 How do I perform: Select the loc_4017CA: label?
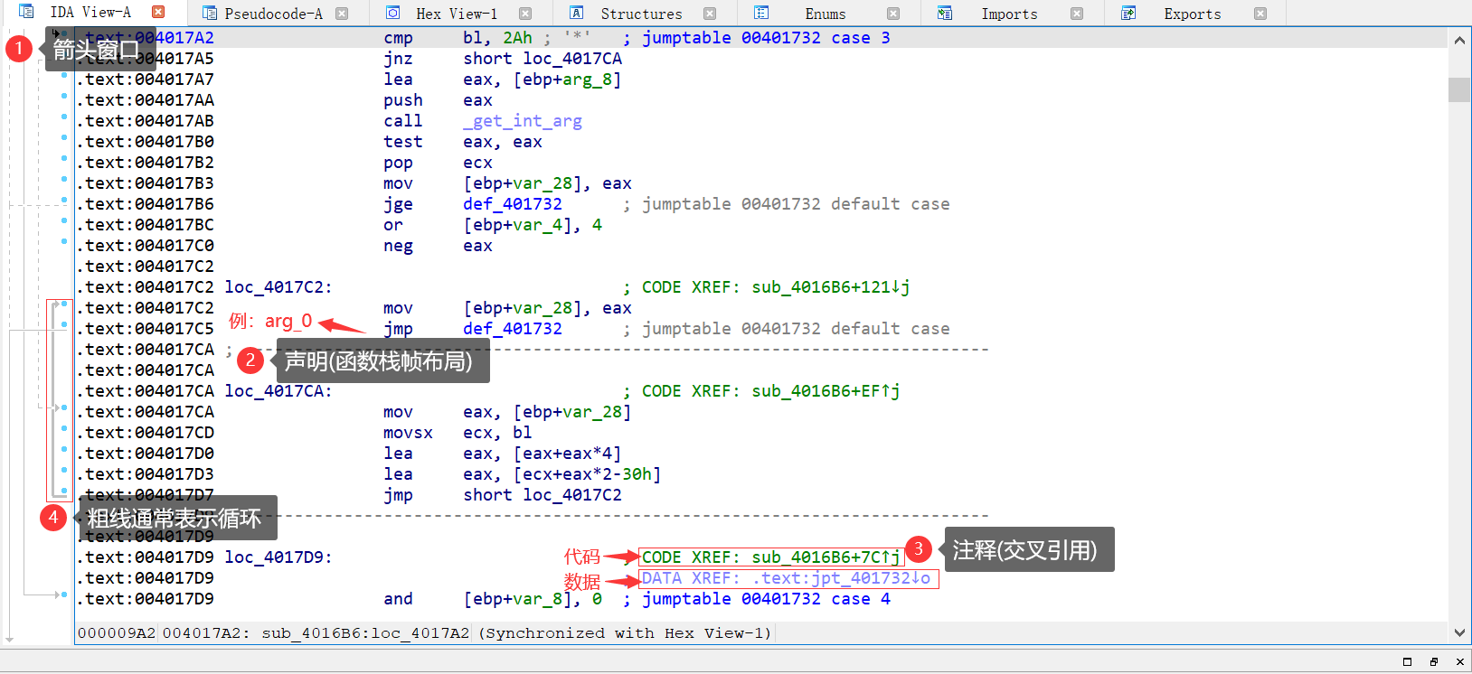pos(278,391)
